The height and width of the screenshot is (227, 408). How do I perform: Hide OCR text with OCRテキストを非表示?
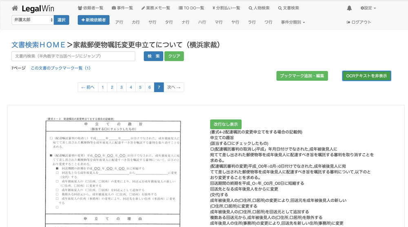click(x=366, y=76)
